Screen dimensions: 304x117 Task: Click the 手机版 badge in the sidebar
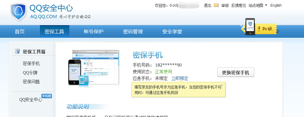(x=47, y=96)
